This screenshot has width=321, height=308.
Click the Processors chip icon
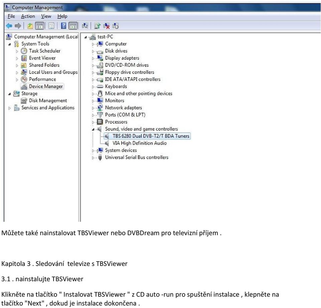pyautogui.click(x=100, y=122)
